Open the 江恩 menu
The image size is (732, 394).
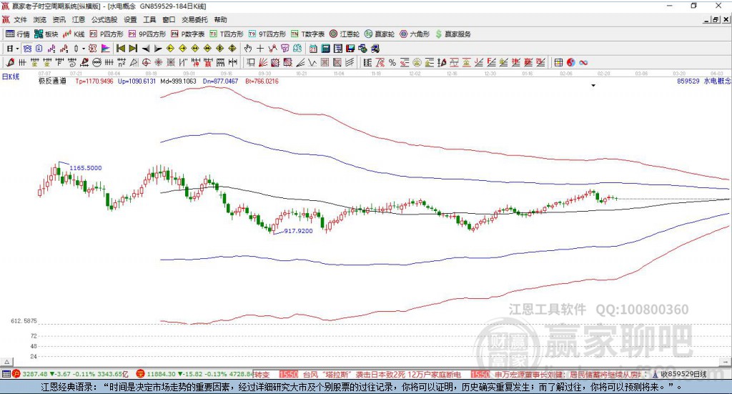point(79,19)
